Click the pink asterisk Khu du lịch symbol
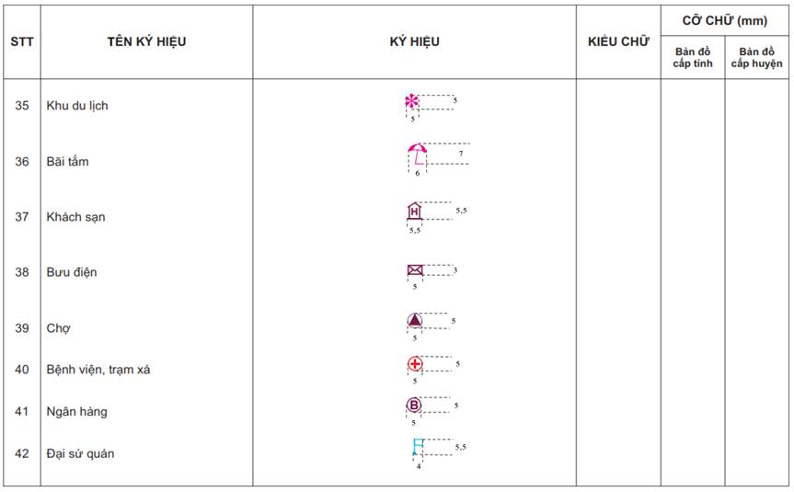The image size is (794, 492). point(412,101)
